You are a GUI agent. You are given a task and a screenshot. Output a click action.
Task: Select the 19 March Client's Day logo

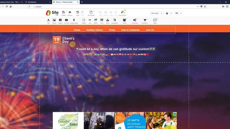coord(64,40)
